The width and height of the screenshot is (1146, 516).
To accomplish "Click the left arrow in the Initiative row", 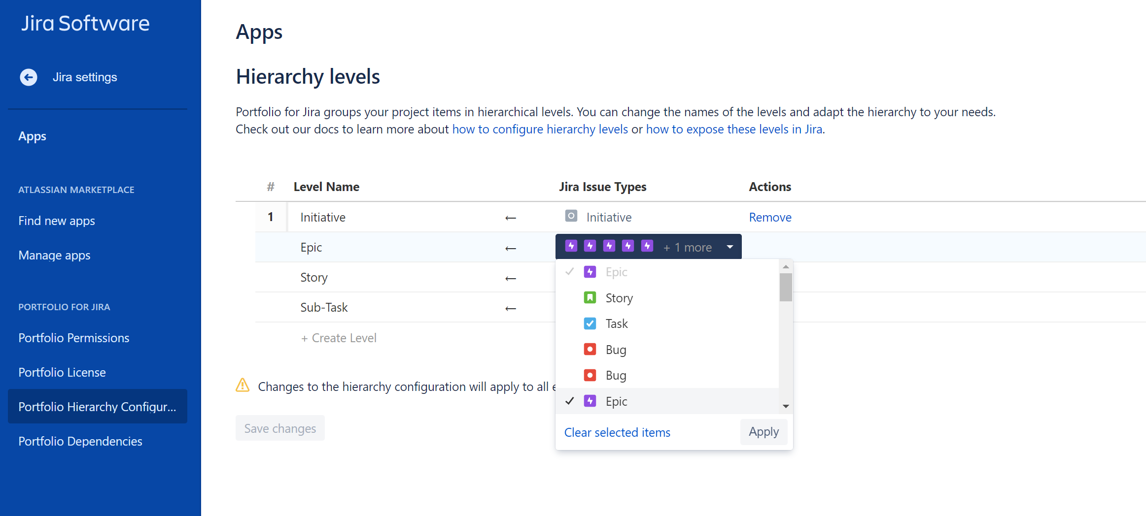I will tap(511, 218).
